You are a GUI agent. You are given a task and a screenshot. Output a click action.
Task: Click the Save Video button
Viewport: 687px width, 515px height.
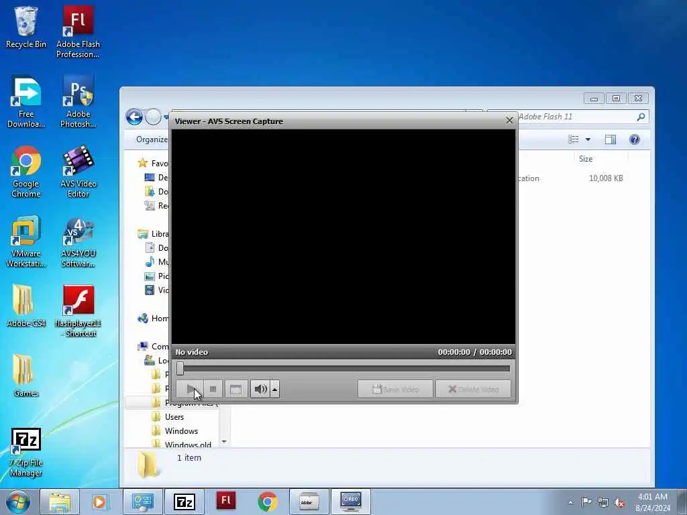click(x=395, y=389)
